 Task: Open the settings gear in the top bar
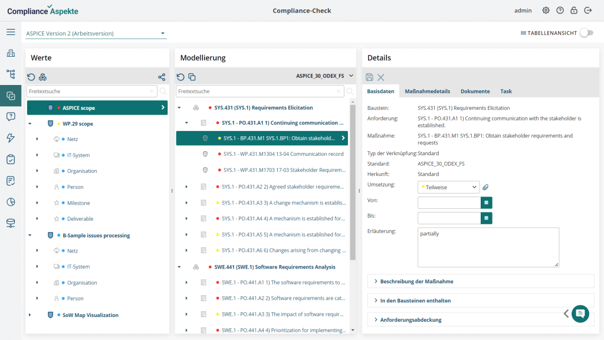545,10
